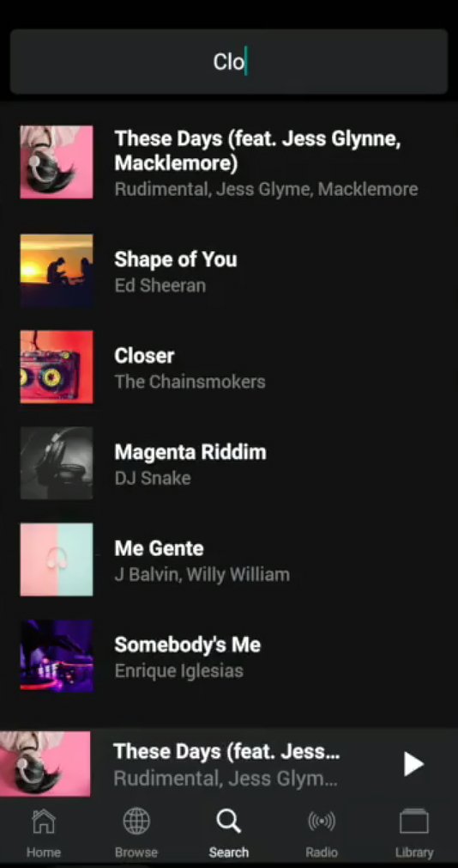Pick Somebody's Me by Enrique Iglesias
Viewport: 458px width, 868px height.
pyautogui.click(x=229, y=657)
